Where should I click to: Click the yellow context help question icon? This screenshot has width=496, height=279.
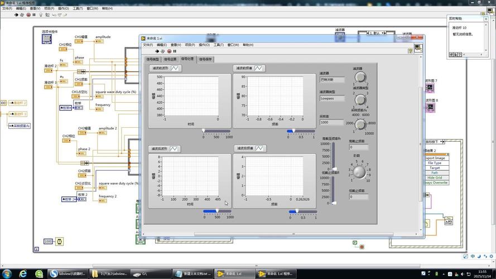(x=410, y=51)
